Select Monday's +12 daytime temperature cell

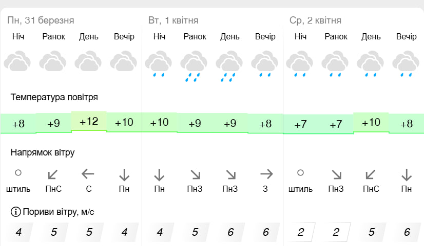tap(89, 122)
